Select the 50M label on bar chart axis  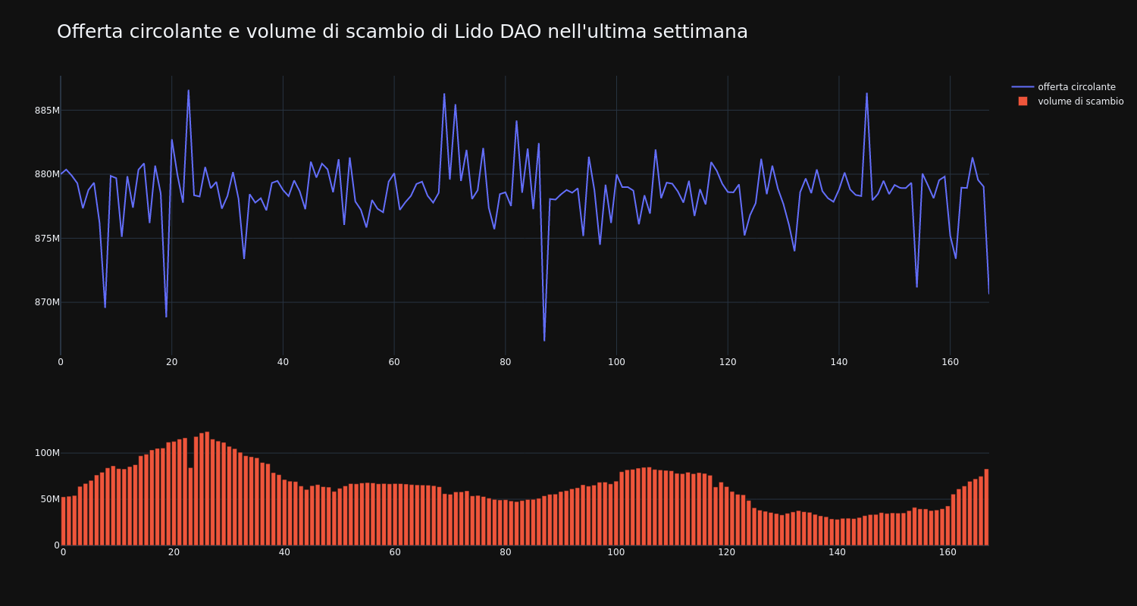pyautogui.click(x=50, y=499)
